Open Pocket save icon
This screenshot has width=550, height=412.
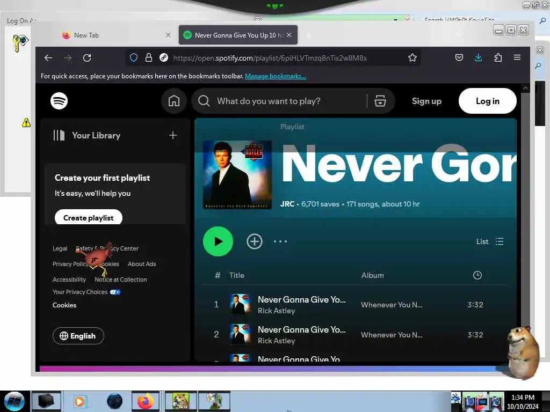click(459, 58)
